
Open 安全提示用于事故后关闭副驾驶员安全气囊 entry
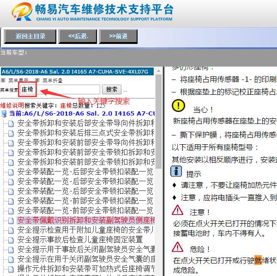click(86, 250)
